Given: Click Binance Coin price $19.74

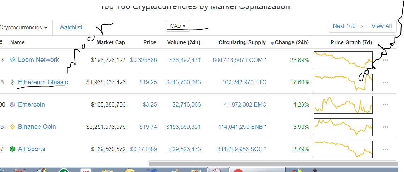Looking at the screenshot, I should point(148,127).
